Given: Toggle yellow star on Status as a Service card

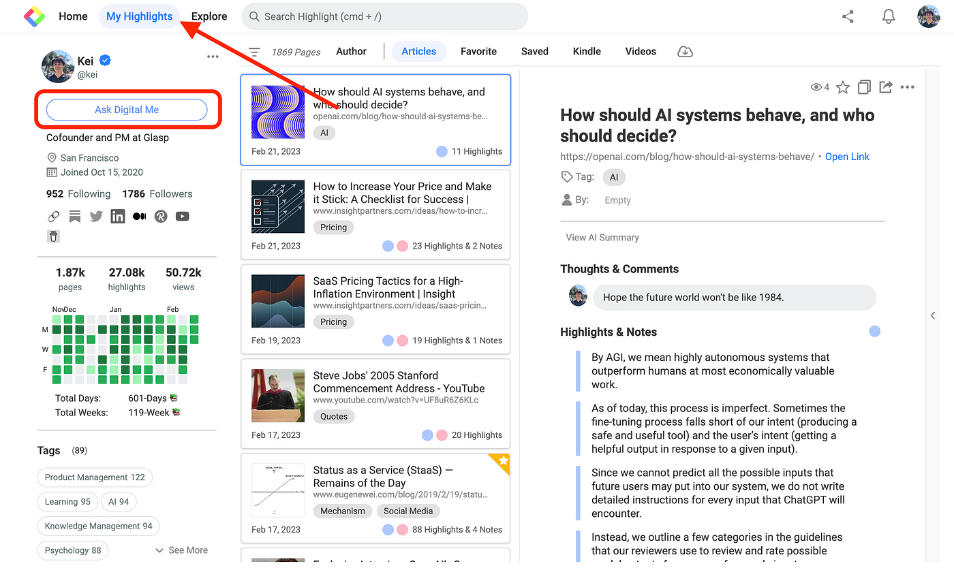Looking at the screenshot, I should pyautogui.click(x=502, y=461).
